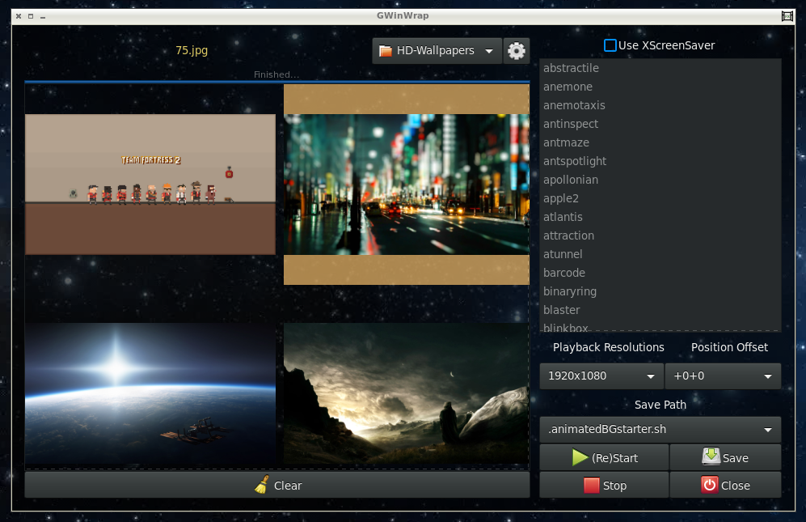This screenshot has width=806, height=522.
Task: Select binaryring in the screensaver list
Action: pyautogui.click(x=660, y=291)
